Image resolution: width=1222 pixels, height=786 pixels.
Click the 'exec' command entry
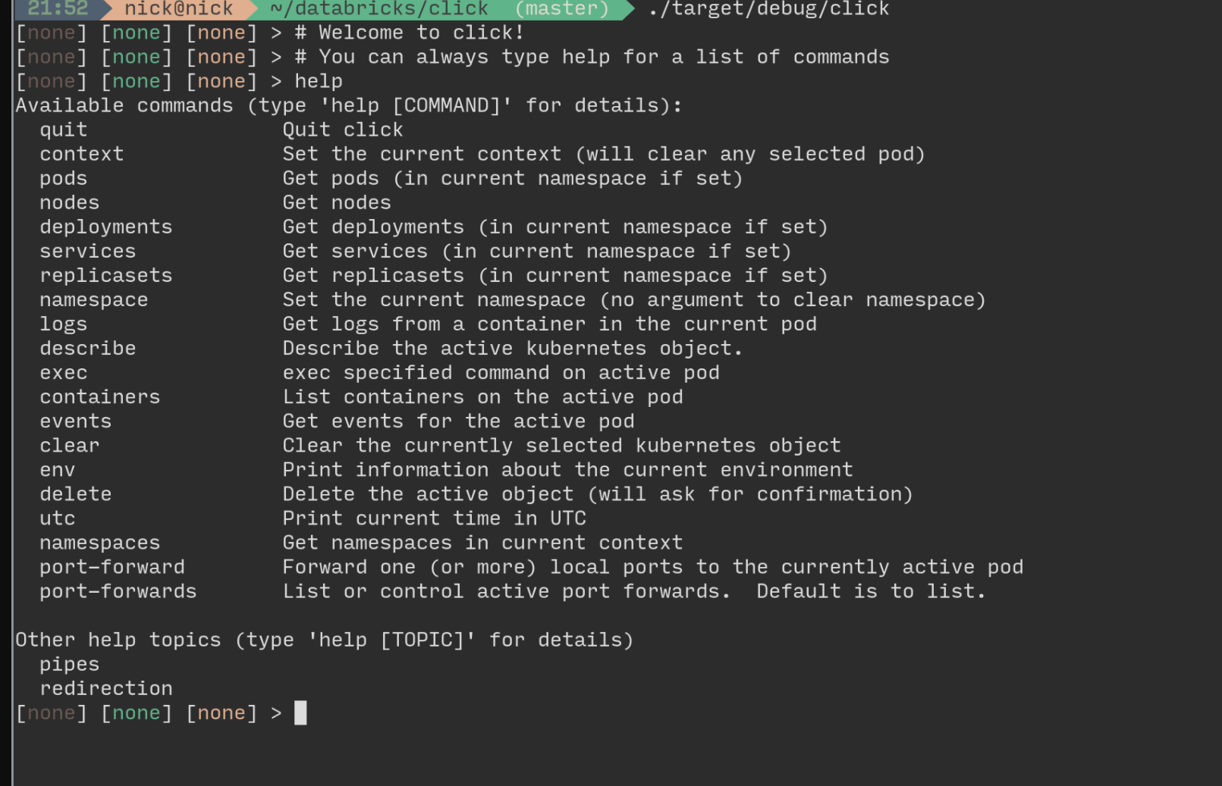[x=64, y=373]
